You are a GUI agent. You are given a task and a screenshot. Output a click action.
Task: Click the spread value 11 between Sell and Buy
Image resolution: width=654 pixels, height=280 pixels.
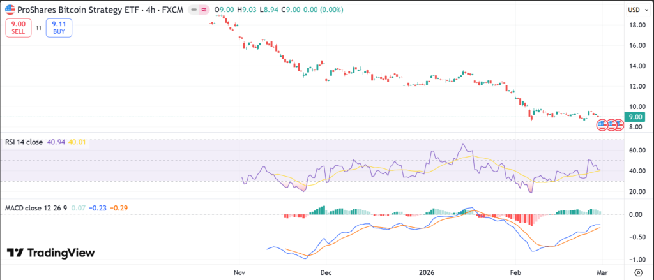coord(38,27)
